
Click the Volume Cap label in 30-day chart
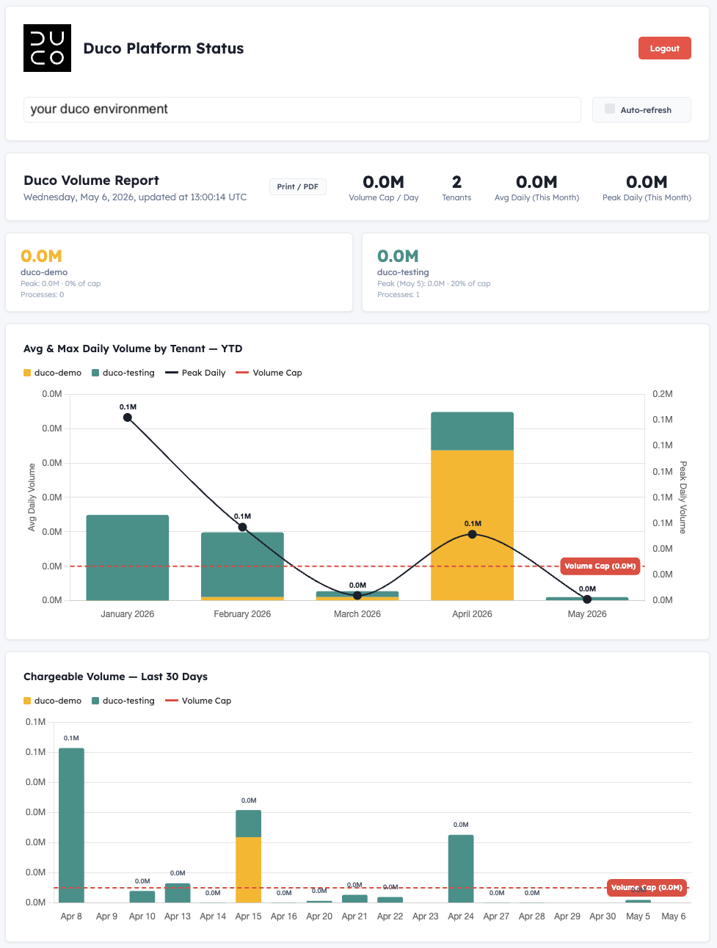click(647, 887)
